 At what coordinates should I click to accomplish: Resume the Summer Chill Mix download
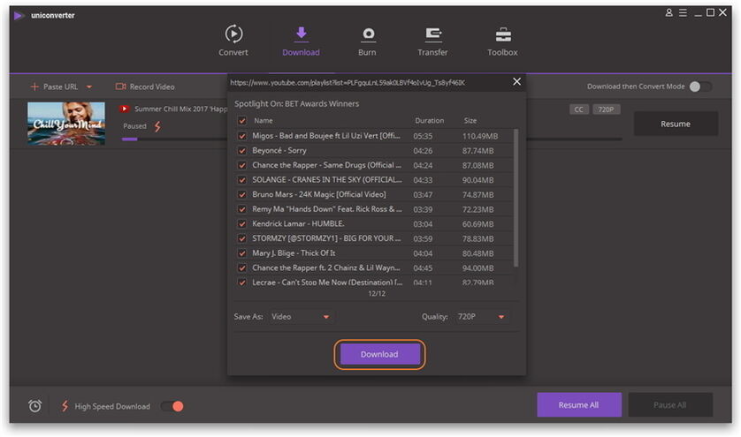pos(676,124)
